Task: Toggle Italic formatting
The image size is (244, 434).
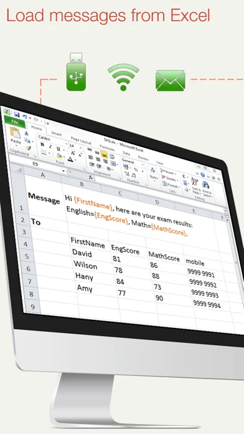Action: [x=50, y=147]
